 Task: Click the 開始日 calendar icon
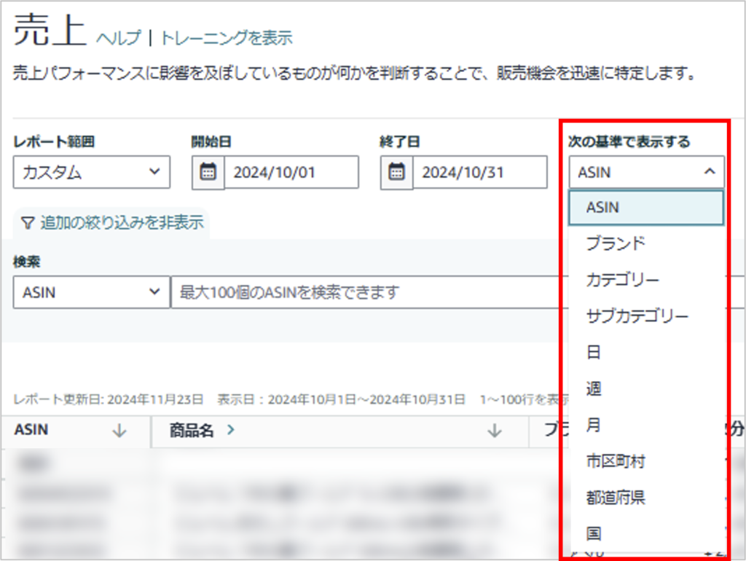[x=208, y=172]
